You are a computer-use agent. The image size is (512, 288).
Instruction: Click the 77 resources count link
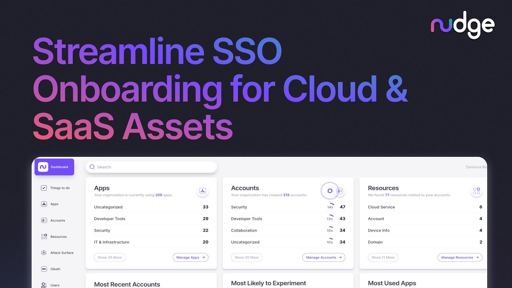click(387, 195)
